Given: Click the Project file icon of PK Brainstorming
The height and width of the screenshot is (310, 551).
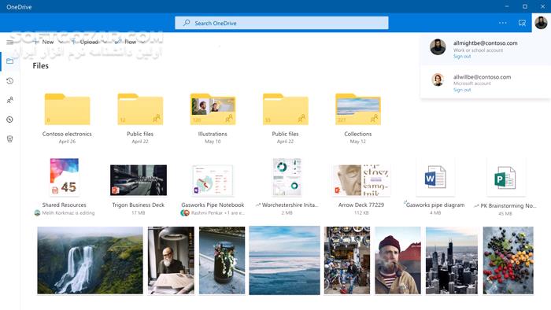Looking at the screenshot, I should point(505,178).
